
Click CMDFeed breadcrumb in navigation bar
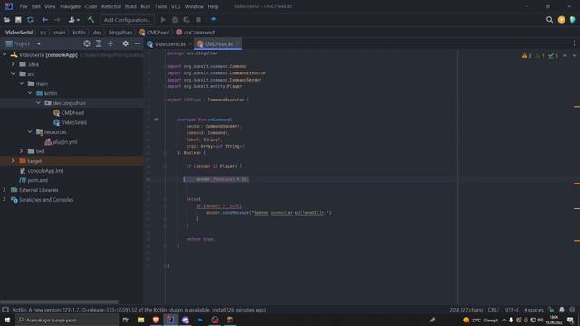154,33
